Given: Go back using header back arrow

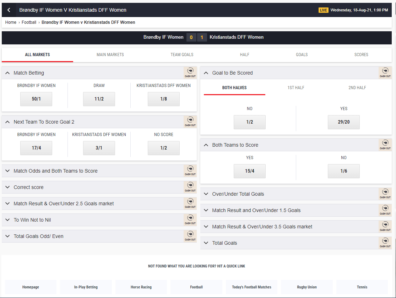Looking at the screenshot, I should click(x=9, y=10).
